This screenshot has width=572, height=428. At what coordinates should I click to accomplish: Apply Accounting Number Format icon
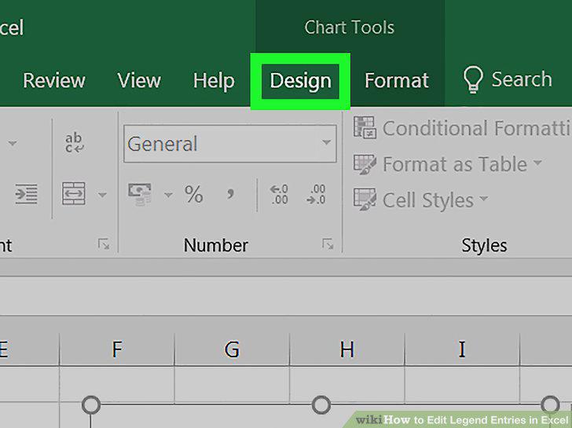tap(140, 194)
